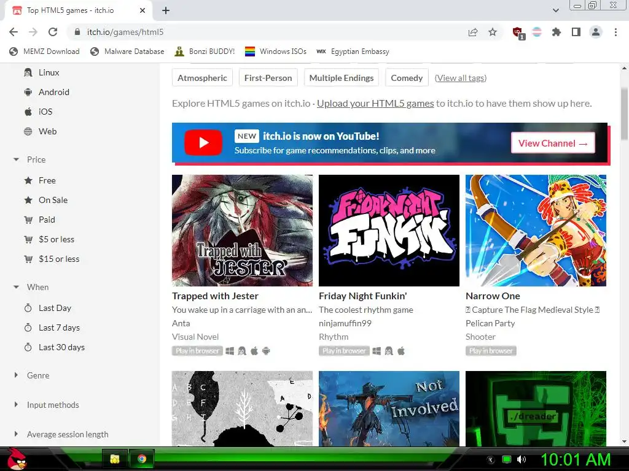
Task: Open the Windows ISOs bookmark
Action: 276,52
